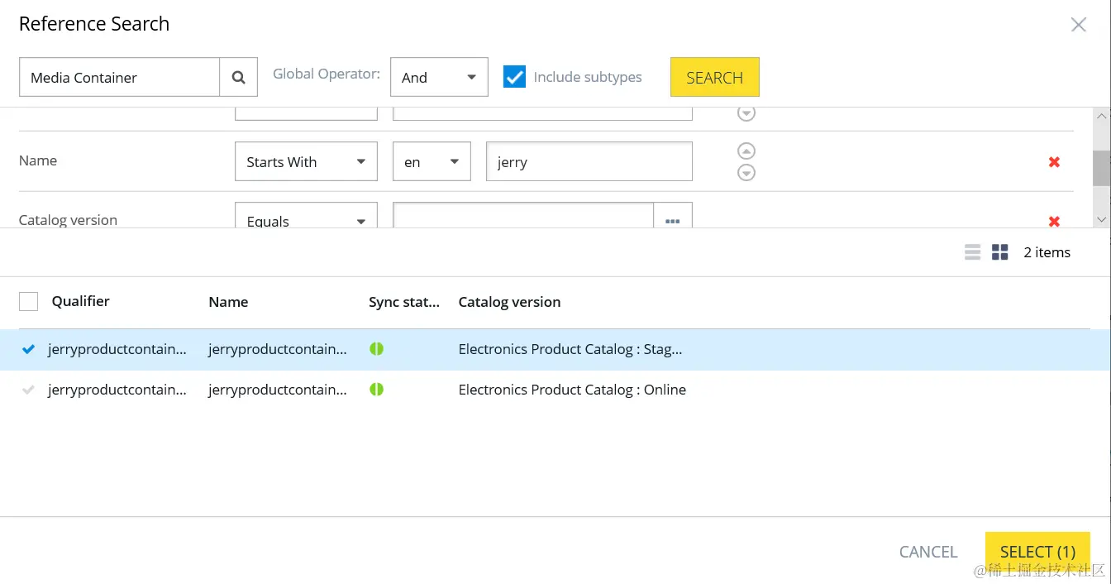This screenshot has height=584, width=1111.
Task: Remove the Name search condition
Action: click(1054, 162)
